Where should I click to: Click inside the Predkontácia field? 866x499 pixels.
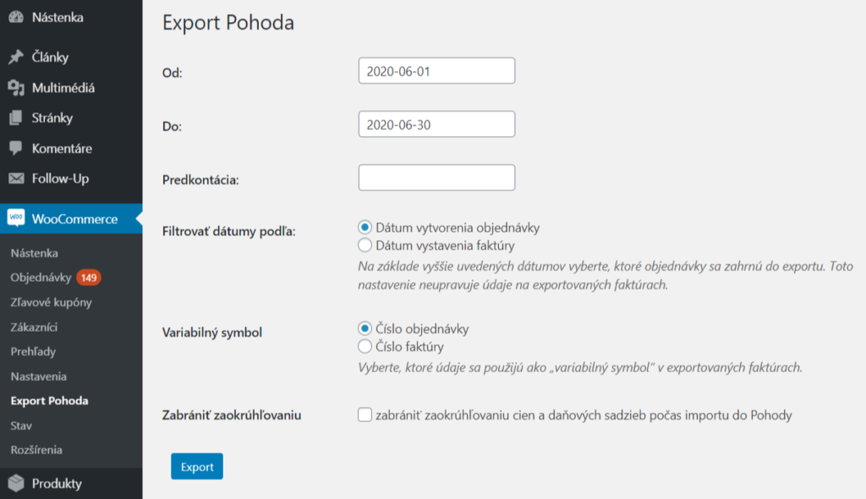[436, 177]
